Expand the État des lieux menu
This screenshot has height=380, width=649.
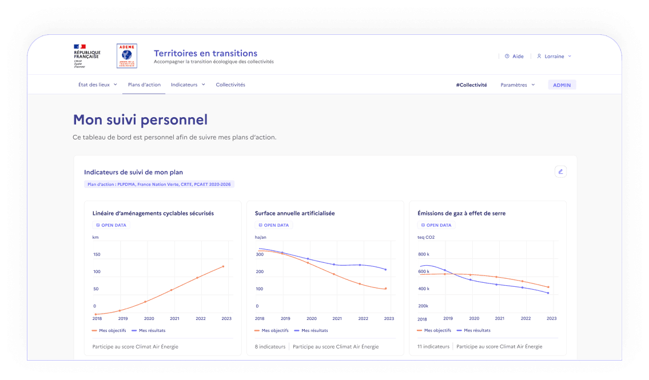point(98,85)
